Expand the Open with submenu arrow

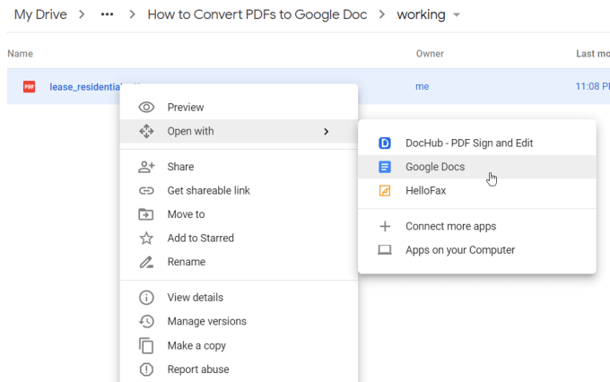click(326, 132)
